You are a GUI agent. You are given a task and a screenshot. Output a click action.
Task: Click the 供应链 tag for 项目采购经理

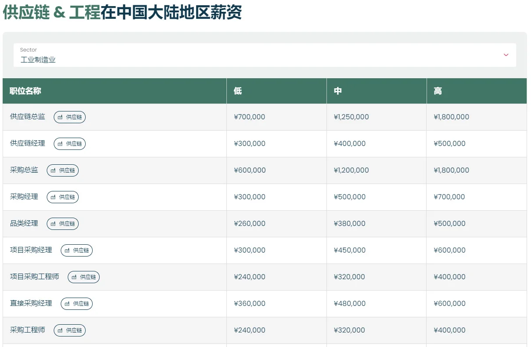coord(76,250)
